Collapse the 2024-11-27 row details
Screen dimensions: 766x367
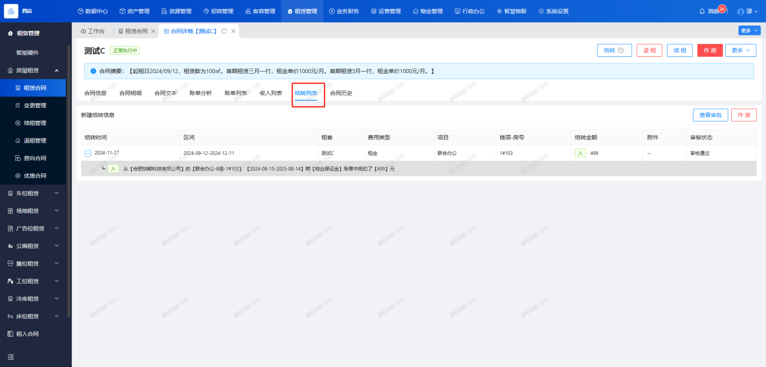88,153
